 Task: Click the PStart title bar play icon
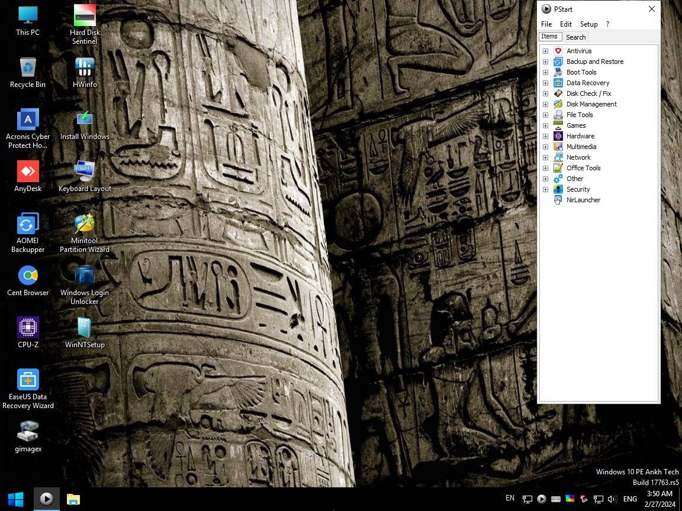point(546,9)
